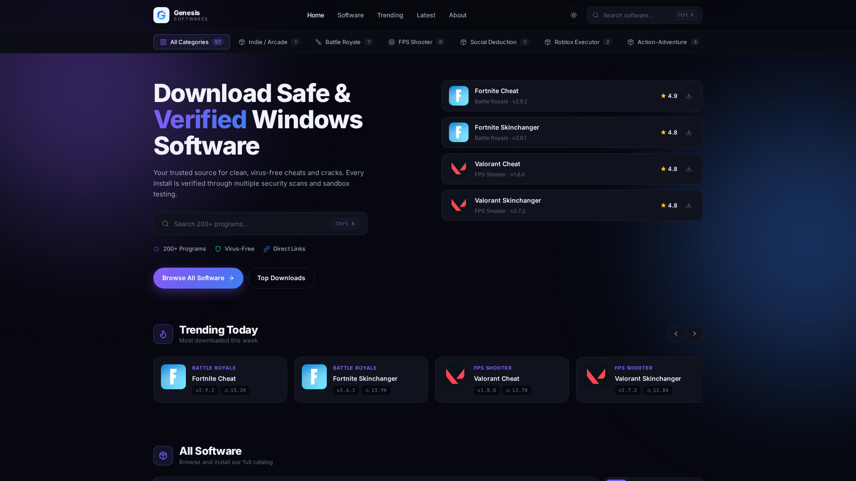Click the 12.8K downloads badge
Viewport: 856px width, 481px height.
point(658,390)
